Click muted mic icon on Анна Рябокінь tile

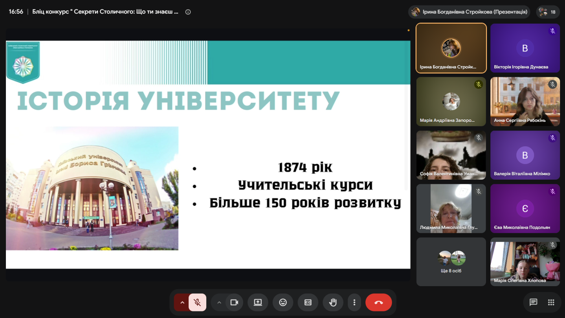click(x=552, y=84)
